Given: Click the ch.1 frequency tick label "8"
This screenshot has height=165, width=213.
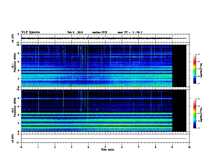Looking at the screenshot, I should [19, 53].
